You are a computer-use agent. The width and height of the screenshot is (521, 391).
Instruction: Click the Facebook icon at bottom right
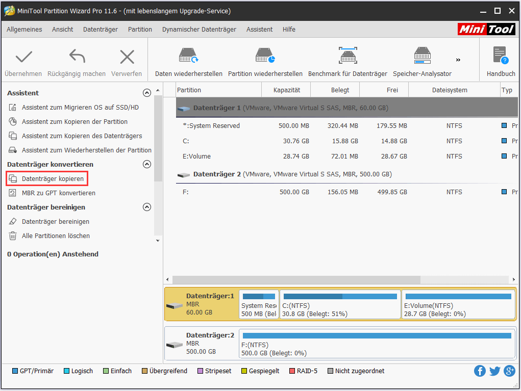pyautogui.click(x=480, y=371)
